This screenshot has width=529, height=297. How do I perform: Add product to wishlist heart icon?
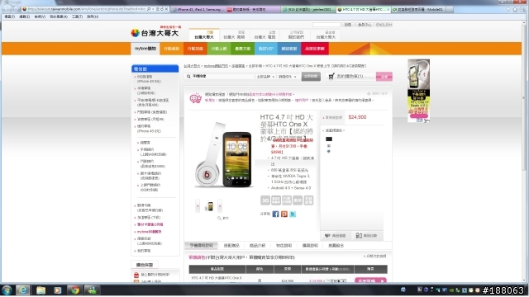pyautogui.click(x=327, y=236)
